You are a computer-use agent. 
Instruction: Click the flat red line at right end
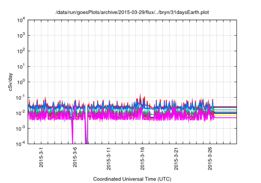[x=226, y=107]
